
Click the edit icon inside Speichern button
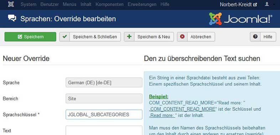[x=20, y=37]
